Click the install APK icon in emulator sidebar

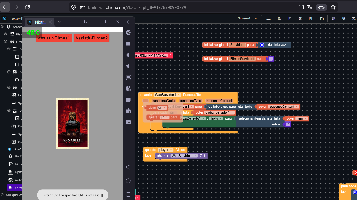128,111
